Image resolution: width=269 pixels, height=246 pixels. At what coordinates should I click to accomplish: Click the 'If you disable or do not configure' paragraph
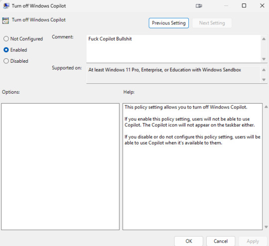[192, 139]
